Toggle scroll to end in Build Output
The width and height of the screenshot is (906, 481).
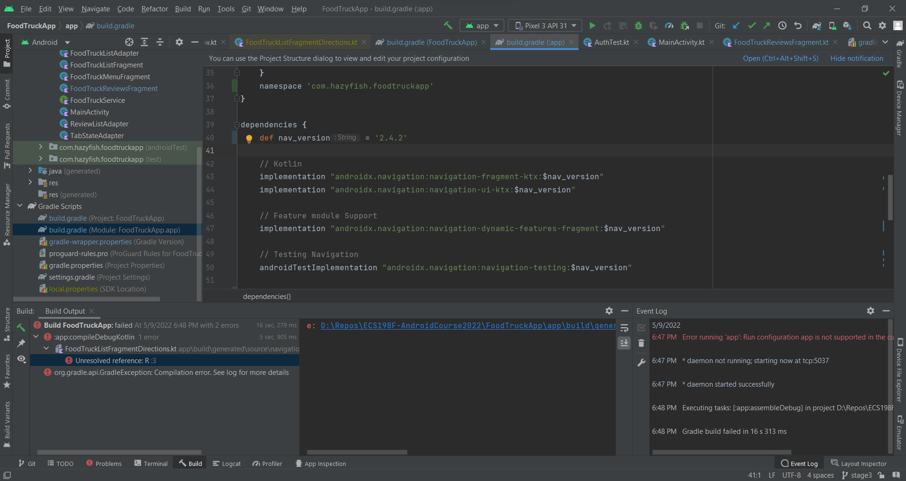click(x=624, y=343)
